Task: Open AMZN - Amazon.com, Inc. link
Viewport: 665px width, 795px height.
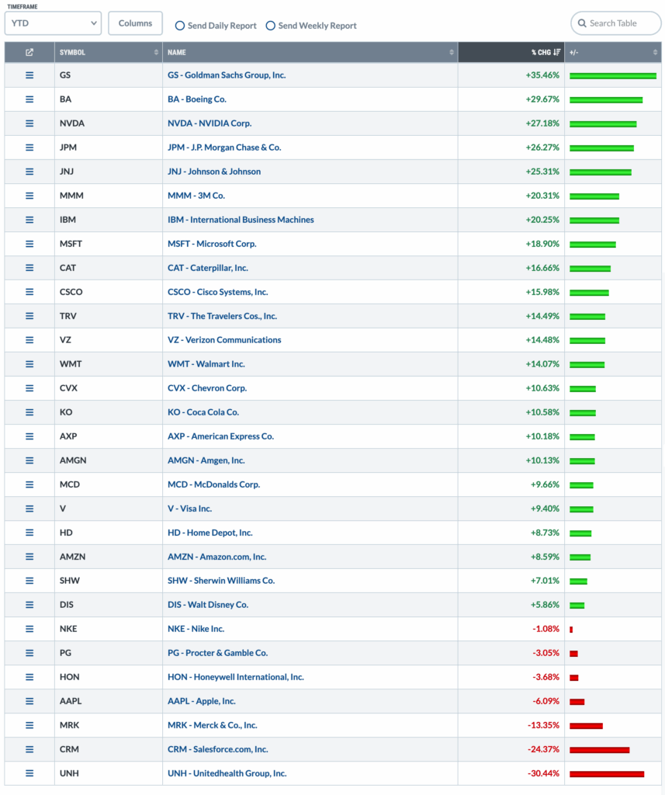Action: tap(217, 557)
